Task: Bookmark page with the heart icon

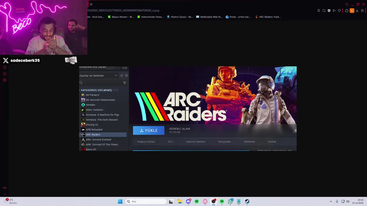Action: tap(339, 11)
